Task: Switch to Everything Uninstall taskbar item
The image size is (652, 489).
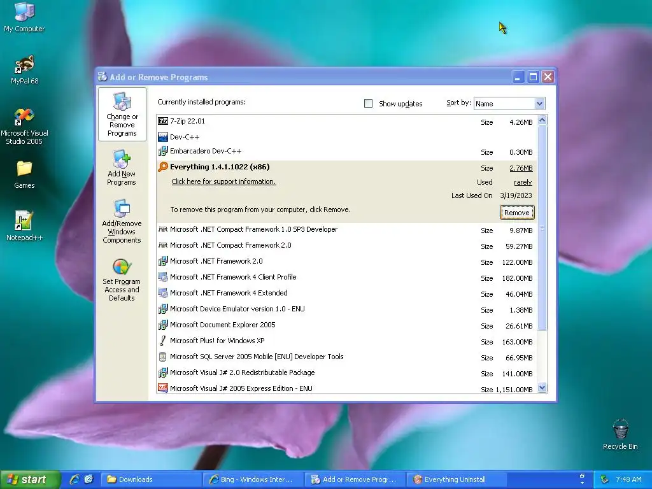Action: coord(457,479)
